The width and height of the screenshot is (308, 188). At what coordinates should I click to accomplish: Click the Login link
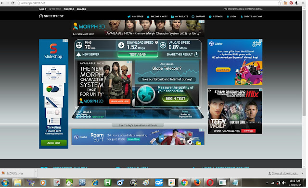(231, 16)
